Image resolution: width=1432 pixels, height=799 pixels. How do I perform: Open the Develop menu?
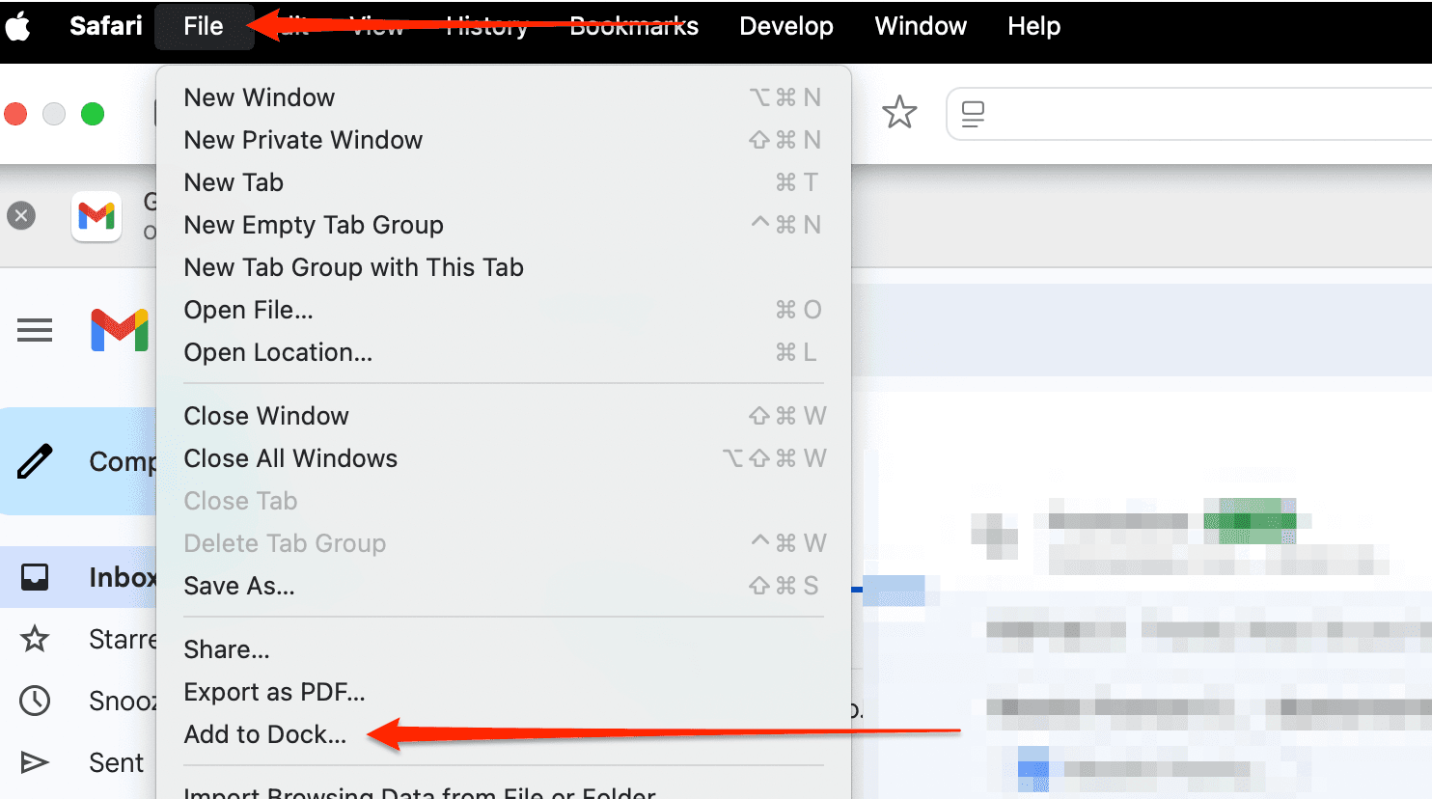pos(785,26)
